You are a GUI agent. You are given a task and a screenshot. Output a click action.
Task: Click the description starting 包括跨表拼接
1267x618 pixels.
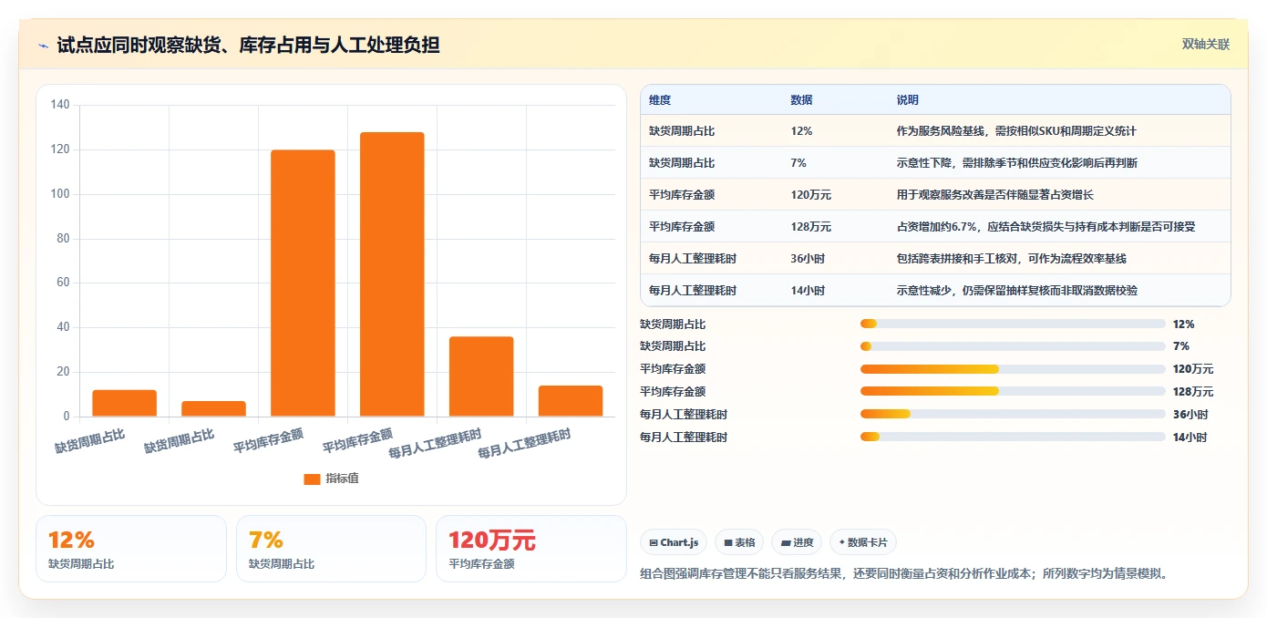click(x=1012, y=259)
